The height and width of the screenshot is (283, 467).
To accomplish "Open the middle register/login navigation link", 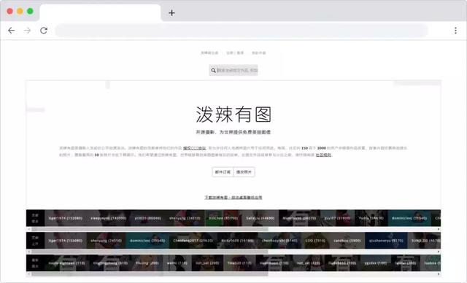I will click(235, 53).
